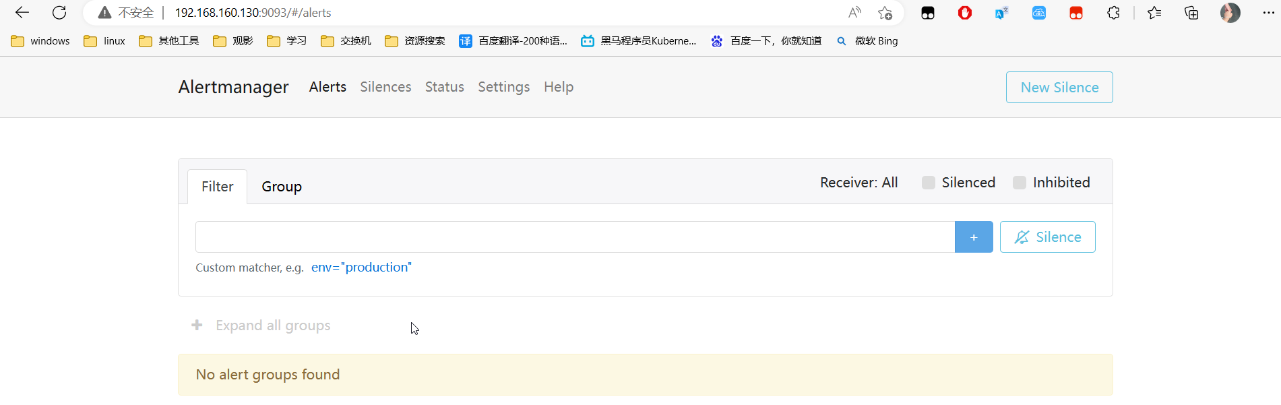1281x405 pixels.
Task: Open the blue translate extension icon
Action: [x=1002, y=13]
